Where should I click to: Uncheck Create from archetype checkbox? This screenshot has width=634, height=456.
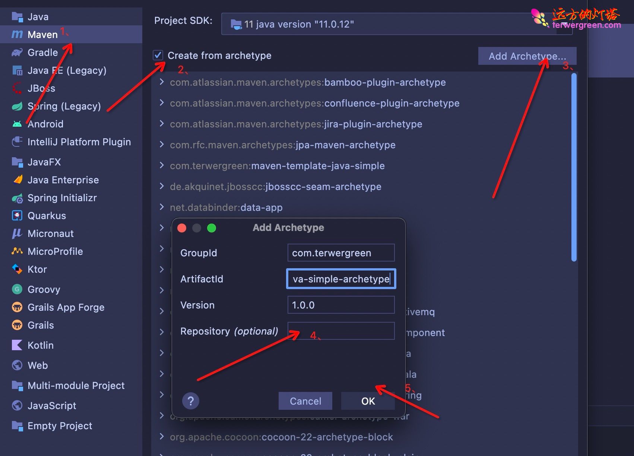coord(158,55)
